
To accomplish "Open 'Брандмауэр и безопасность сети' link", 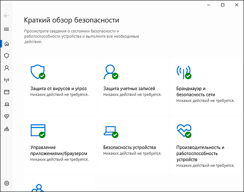I will (x=196, y=91).
